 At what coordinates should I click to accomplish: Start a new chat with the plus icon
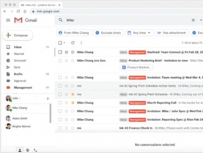(x=48, y=99)
